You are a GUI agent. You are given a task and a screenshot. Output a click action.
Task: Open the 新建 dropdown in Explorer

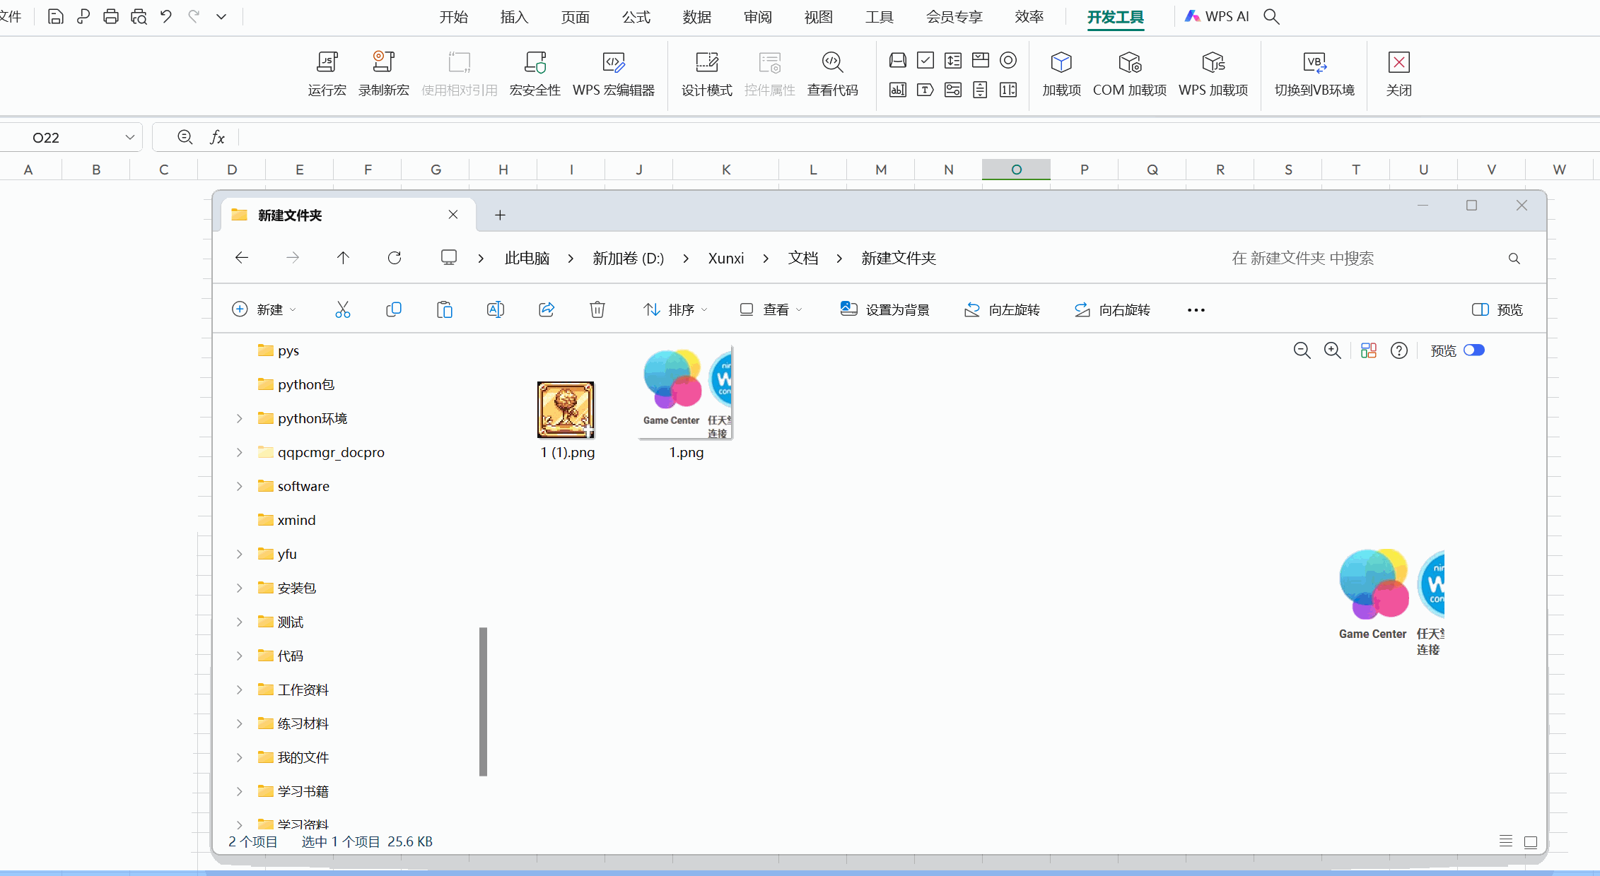[264, 309]
